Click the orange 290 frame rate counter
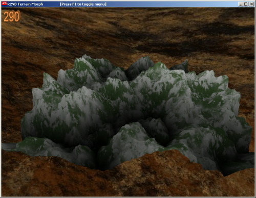The width and height of the screenshot is (256, 198). 12,16
